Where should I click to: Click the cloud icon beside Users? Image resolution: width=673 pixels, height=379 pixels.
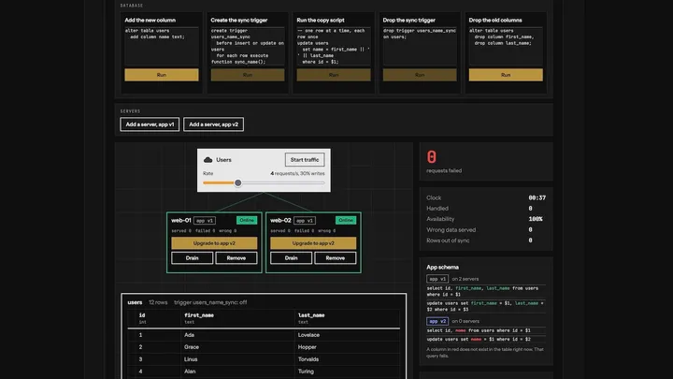pyautogui.click(x=208, y=160)
